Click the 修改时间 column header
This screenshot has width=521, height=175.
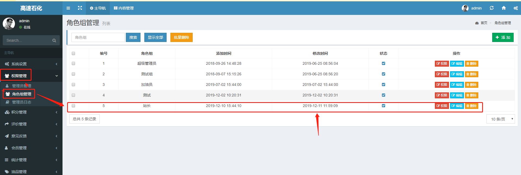click(x=320, y=53)
